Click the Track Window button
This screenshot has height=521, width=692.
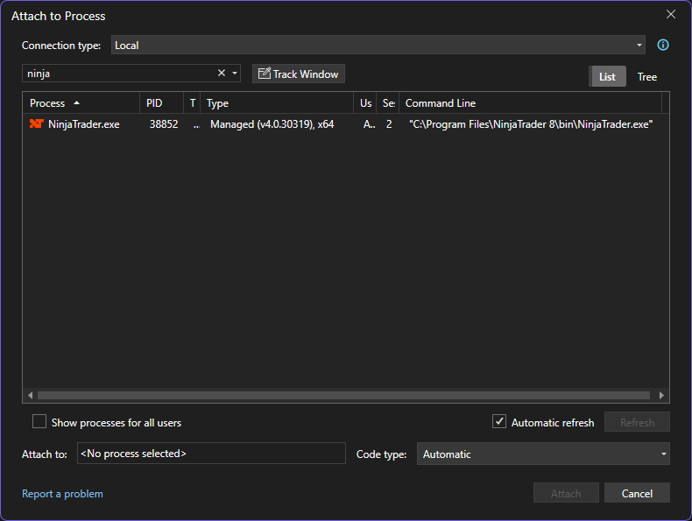pos(299,74)
